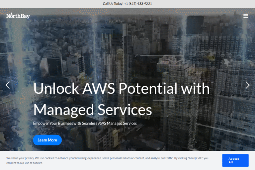The width and height of the screenshot is (255, 170).
Task: Click the mountain peak accent in the logo
Action: [x=12, y=14]
